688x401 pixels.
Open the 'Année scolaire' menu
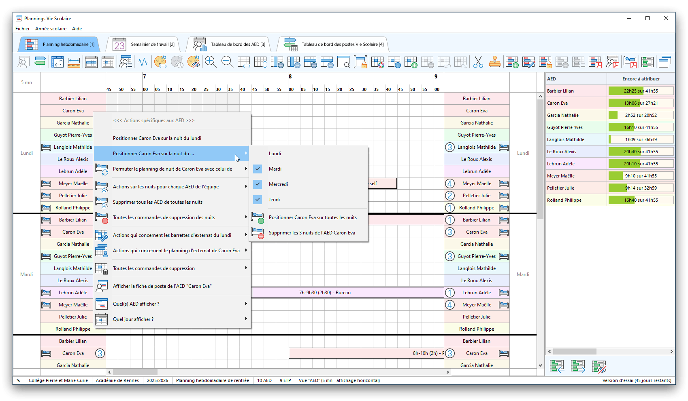51,29
